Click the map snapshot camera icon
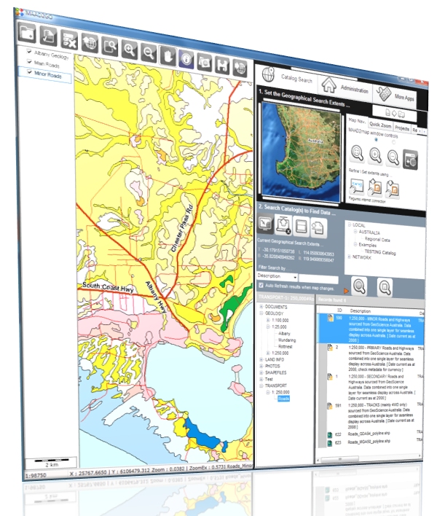The height and width of the screenshot is (516, 437). tap(205, 63)
